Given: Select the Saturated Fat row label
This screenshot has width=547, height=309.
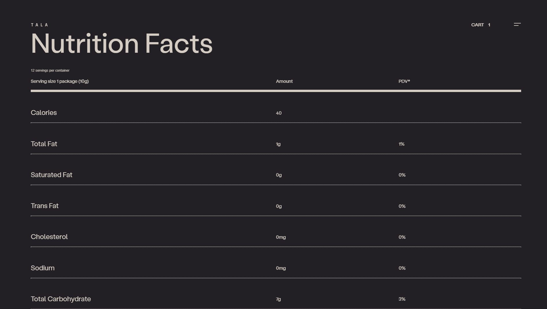Looking at the screenshot, I should tap(51, 175).
